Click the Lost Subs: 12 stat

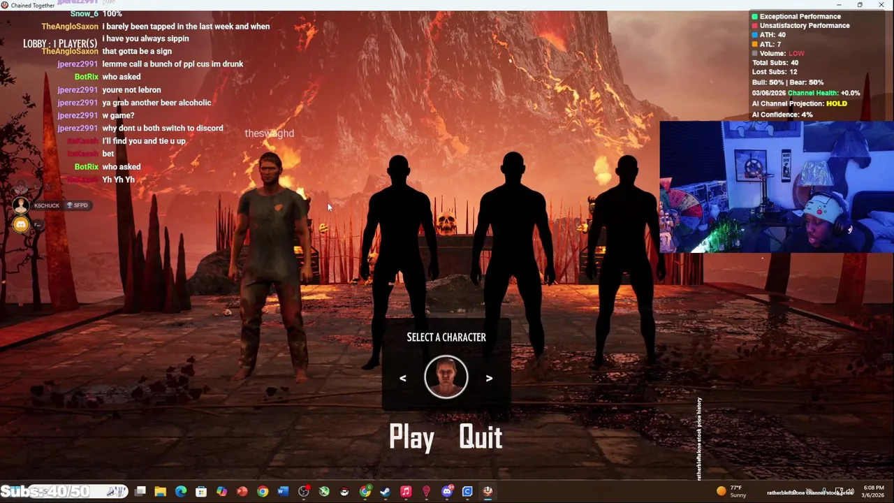(x=774, y=72)
